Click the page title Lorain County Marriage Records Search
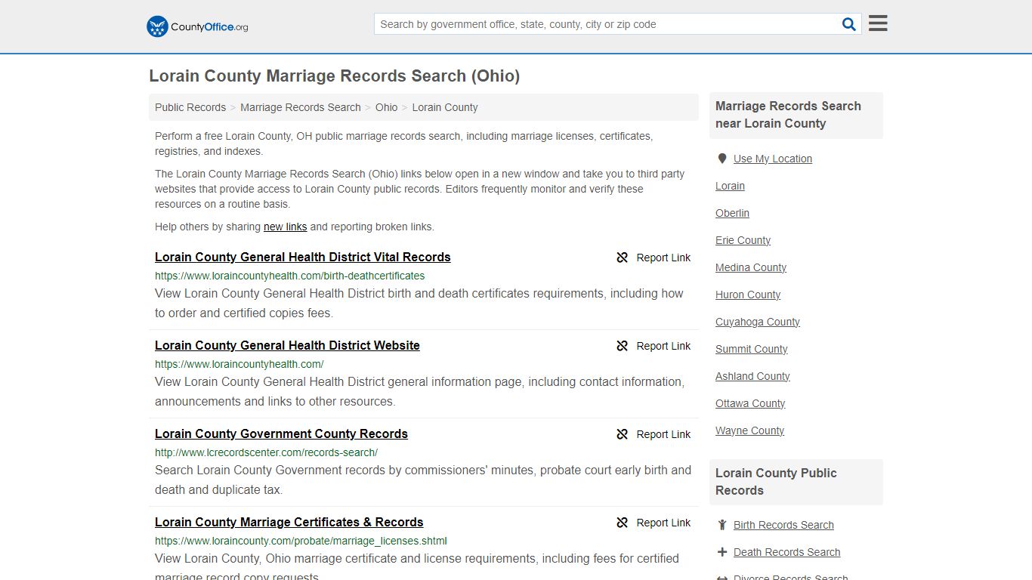Screen dimensions: 1032x580 [334, 76]
